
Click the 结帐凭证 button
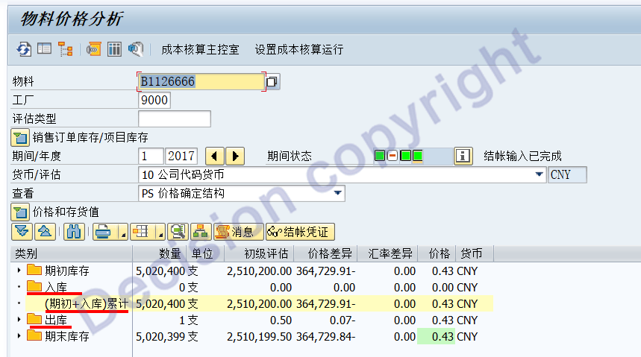click(x=300, y=232)
